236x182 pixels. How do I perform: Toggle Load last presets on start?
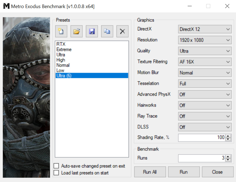point(56,173)
